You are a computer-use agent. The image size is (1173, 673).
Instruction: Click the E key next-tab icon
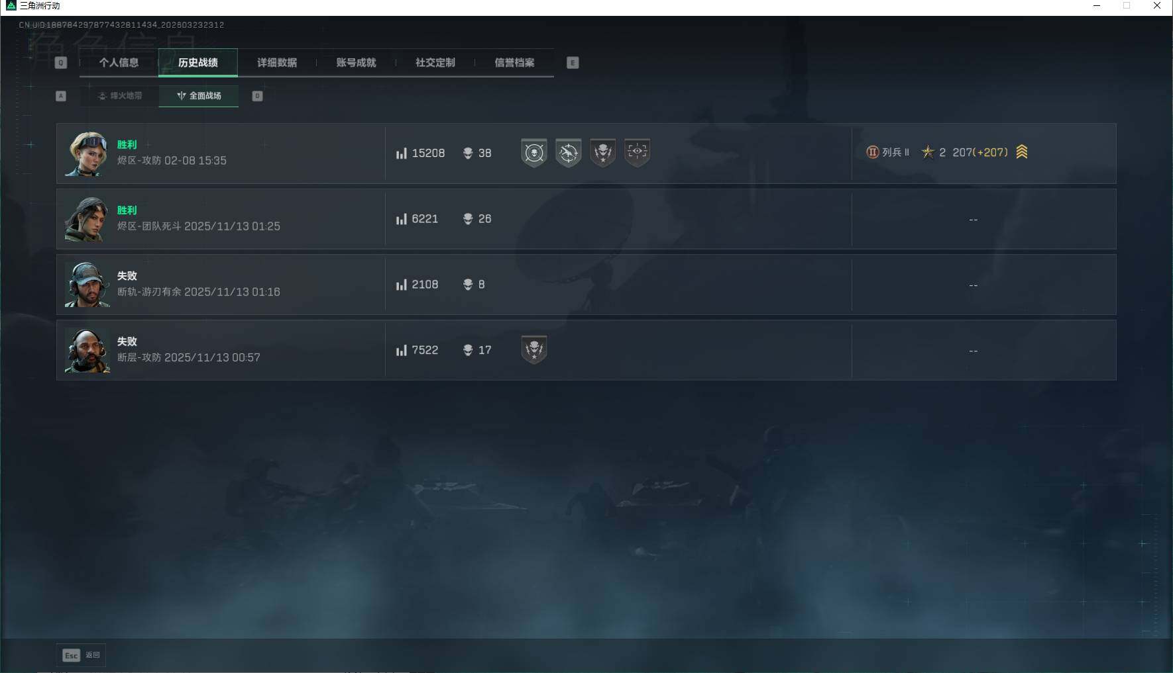point(573,63)
